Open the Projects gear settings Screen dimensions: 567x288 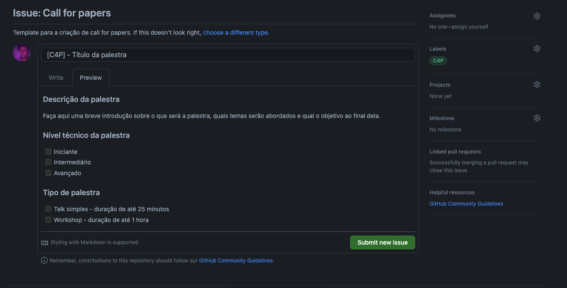coord(537,85)
